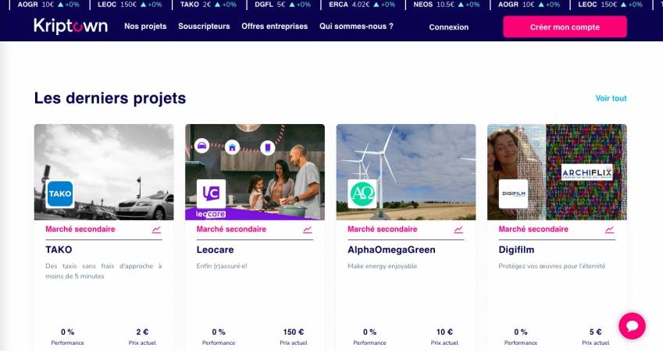Click trend chart icon on Leocare card
663x351 pixels.
click(x=308, y=229)
